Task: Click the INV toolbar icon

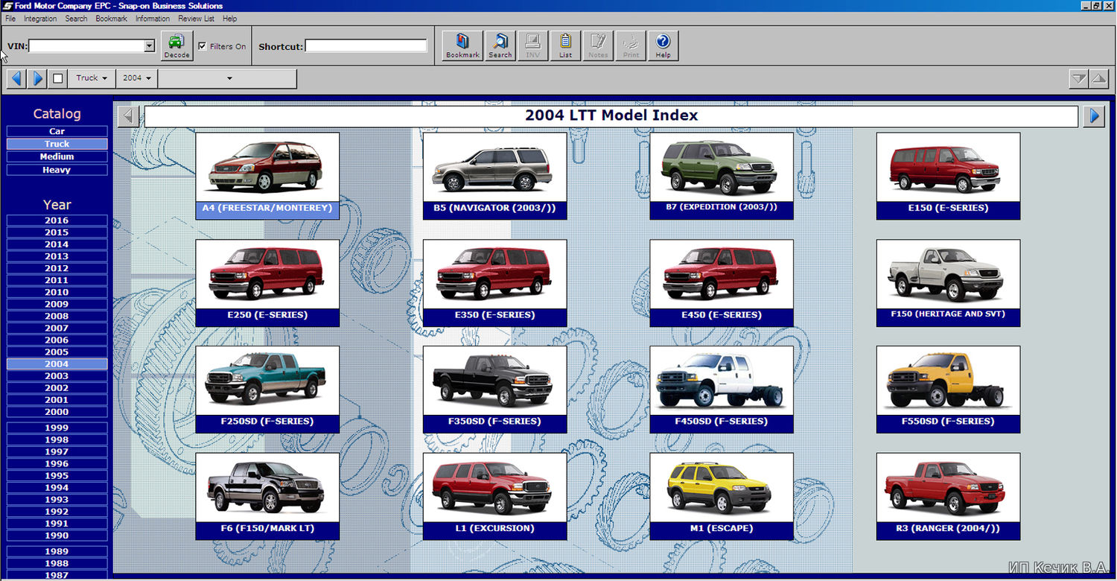Action: point(532,45)
